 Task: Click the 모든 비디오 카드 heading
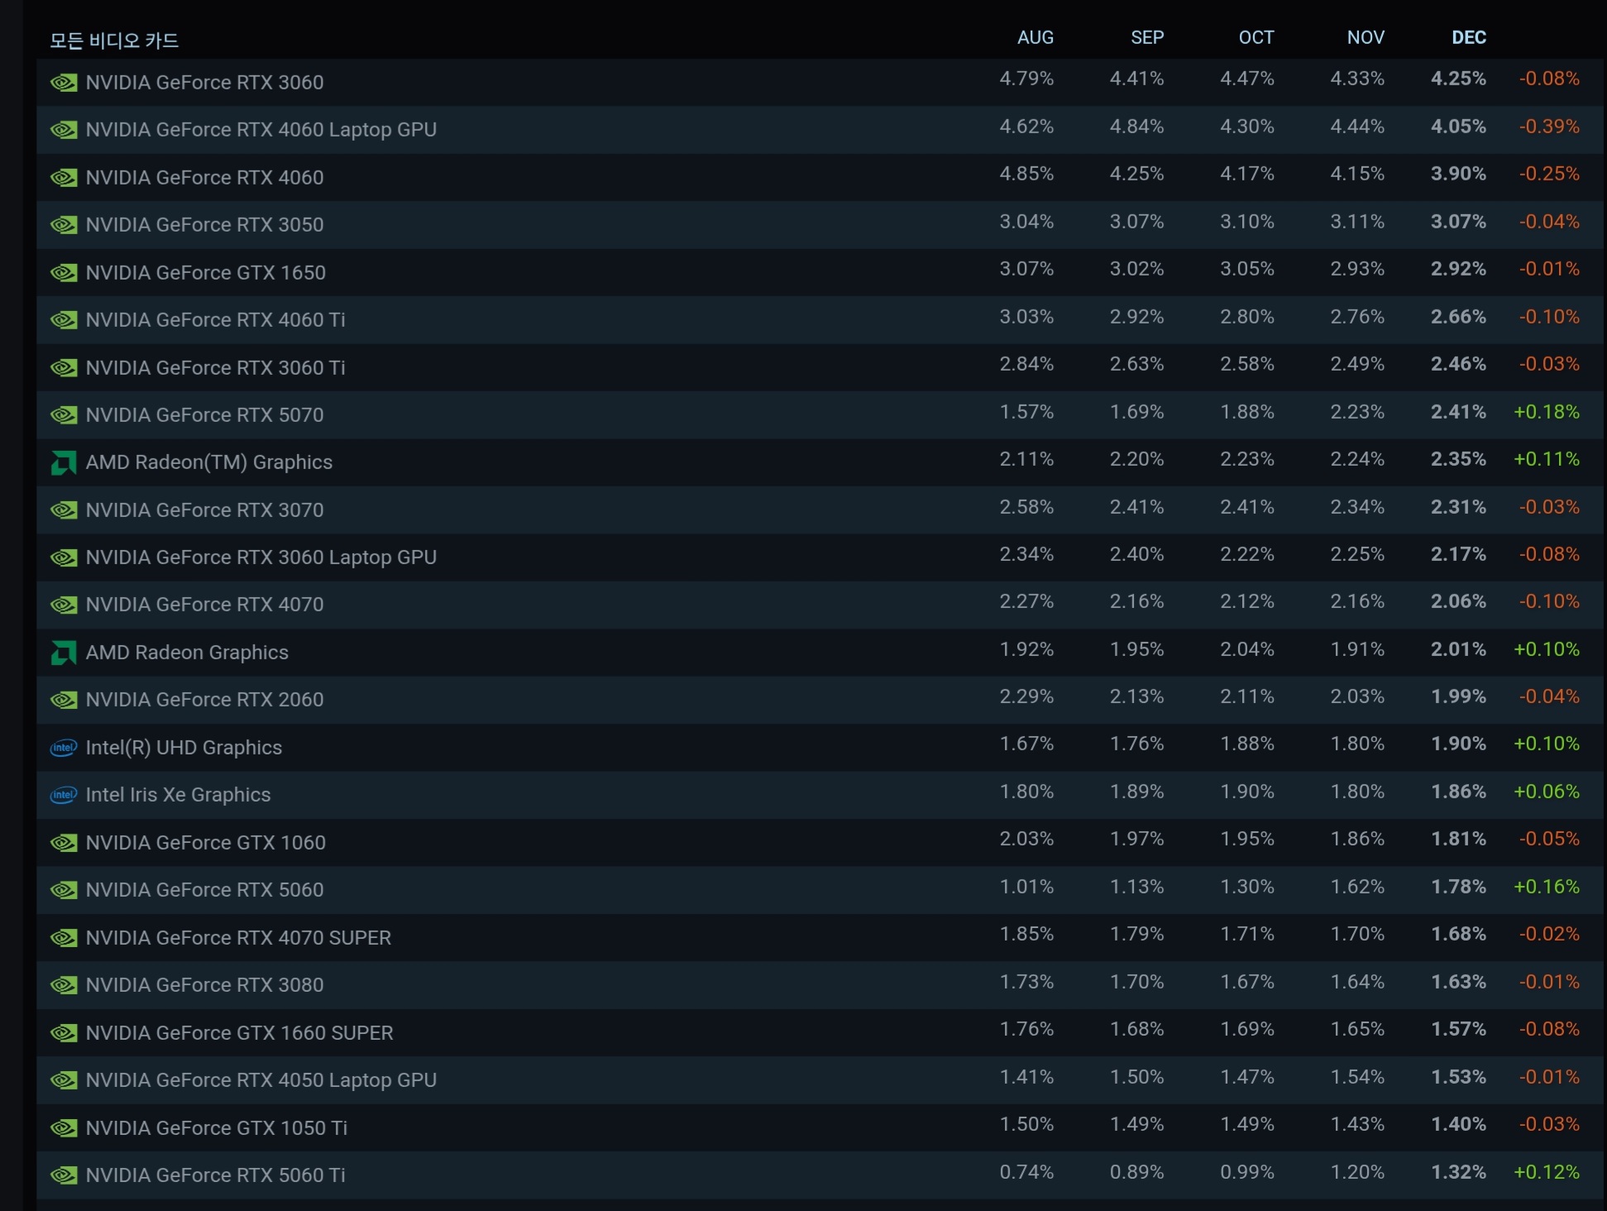114,41
